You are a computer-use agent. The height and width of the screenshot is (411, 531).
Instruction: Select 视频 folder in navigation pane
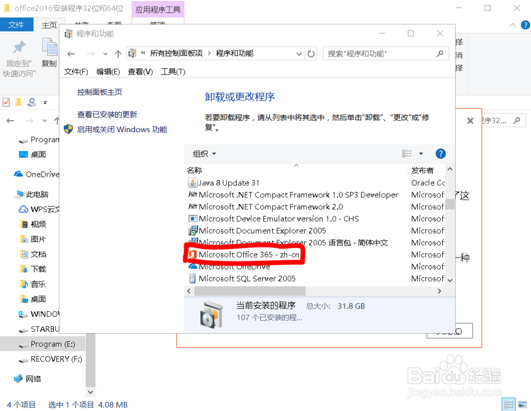tap(33, 224)
